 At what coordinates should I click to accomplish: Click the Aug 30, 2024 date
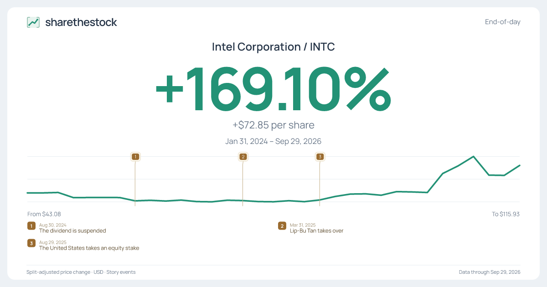point(53,225)
